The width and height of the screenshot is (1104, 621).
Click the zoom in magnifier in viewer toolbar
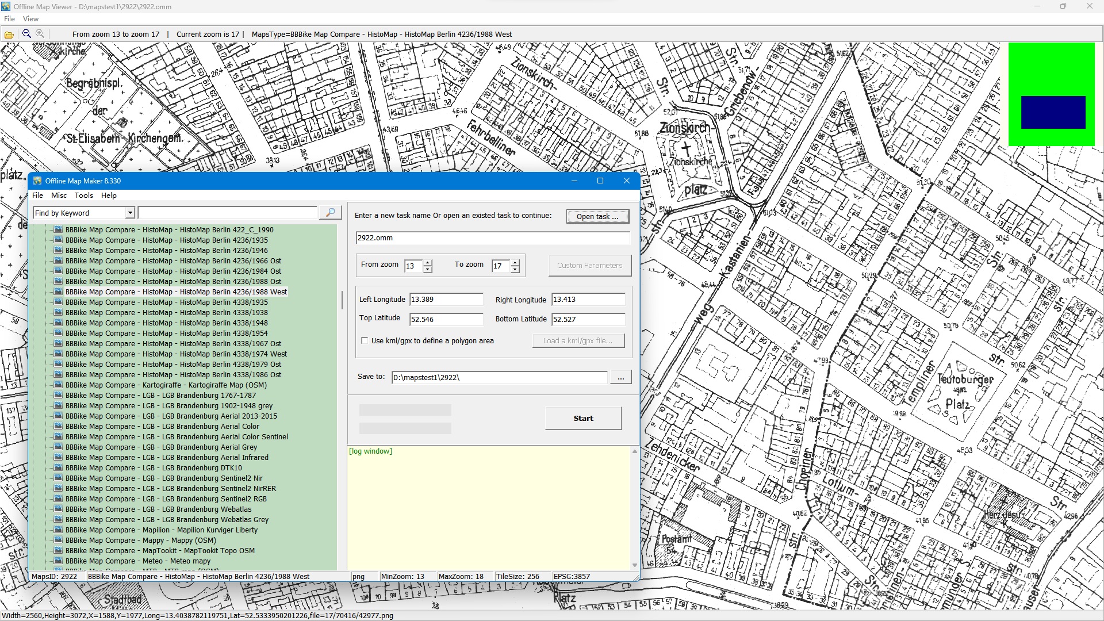40,34
